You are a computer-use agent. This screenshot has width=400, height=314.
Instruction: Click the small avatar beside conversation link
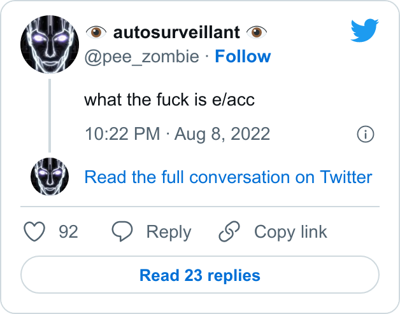point(50,177)
